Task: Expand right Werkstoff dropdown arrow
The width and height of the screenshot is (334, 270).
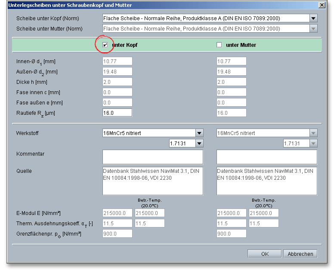Action: 313,133
